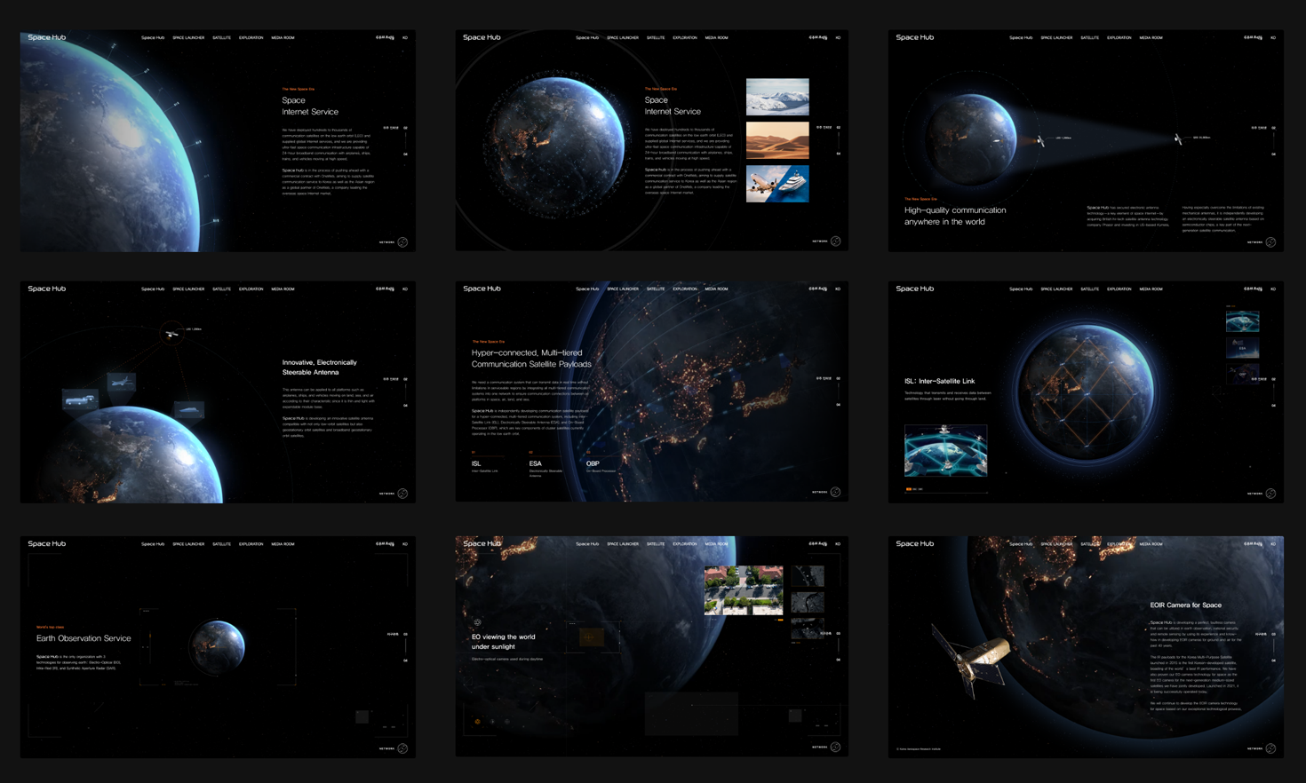Click desert thumbnail beside Space Internet Service text

click(x=777, y=140)
